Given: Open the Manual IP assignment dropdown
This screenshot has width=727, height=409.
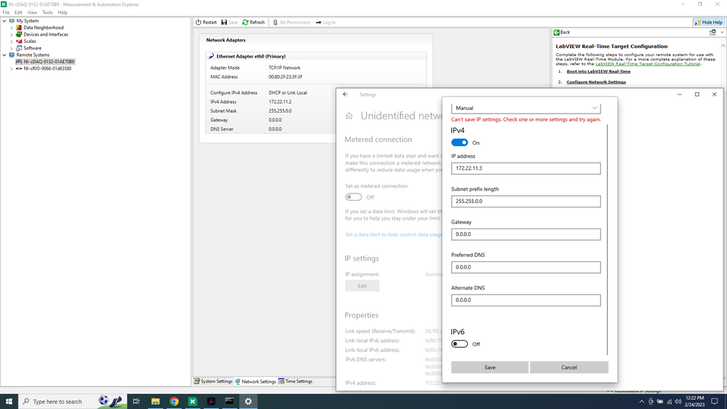Looking at the screenshot, I should [x=525, y=108].
